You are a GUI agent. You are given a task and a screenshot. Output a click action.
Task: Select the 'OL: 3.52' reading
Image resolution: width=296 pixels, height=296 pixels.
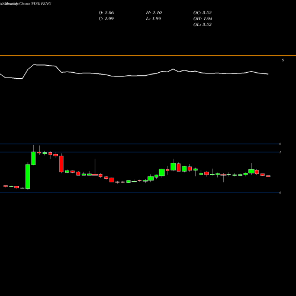click(x=202, y=24)
